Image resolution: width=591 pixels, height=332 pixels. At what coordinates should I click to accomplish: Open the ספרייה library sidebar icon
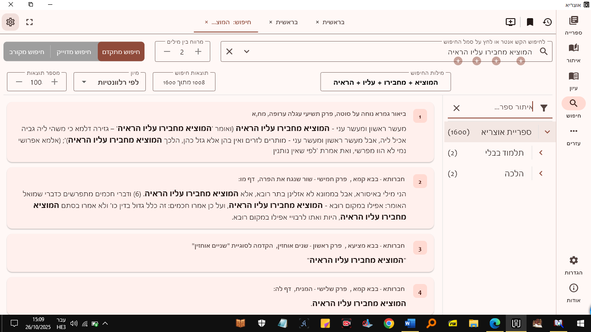pyautogui.click(x=573, y=25)
